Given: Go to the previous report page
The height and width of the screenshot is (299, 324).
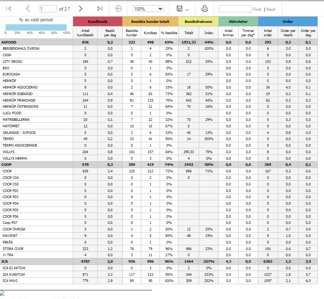Looking at the screenshot, I should [x=28, y=8].
